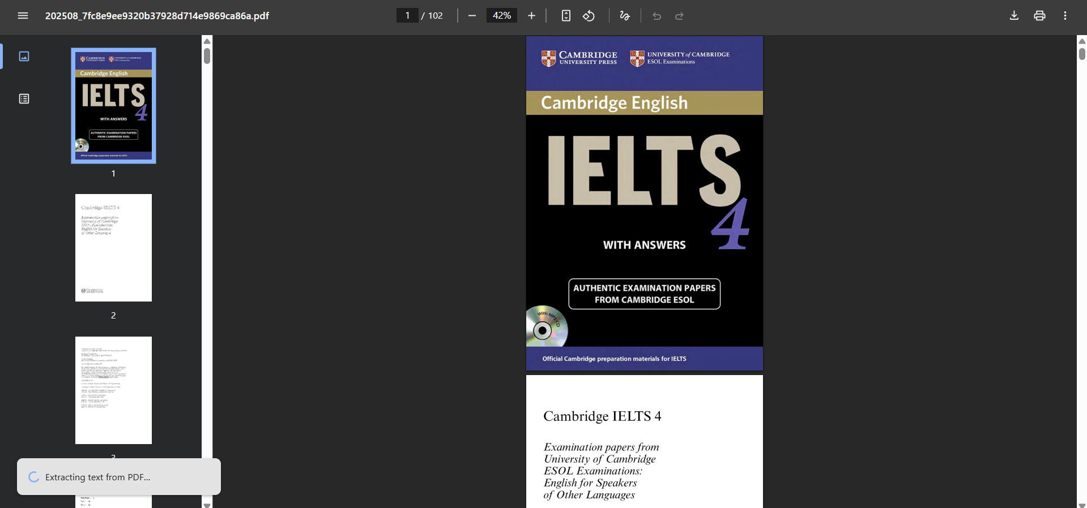Click the 'Extracting text from PDF...' notification
This screenshot has height=508, width=1087.
point(119,477)
